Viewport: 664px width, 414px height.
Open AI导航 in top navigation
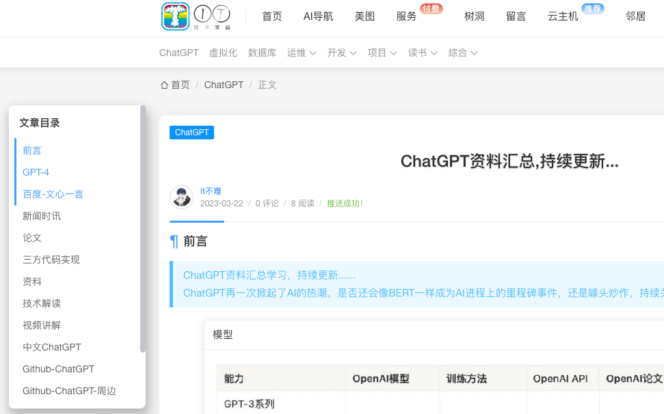(x=319, y=16)
